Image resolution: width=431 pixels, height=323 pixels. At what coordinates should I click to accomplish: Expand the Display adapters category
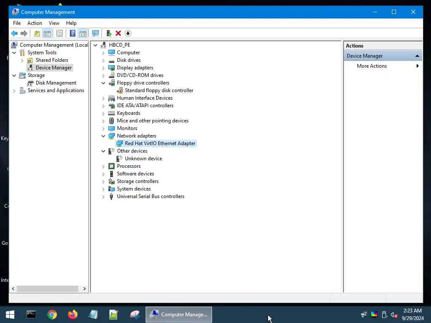(x=104, y=68)
